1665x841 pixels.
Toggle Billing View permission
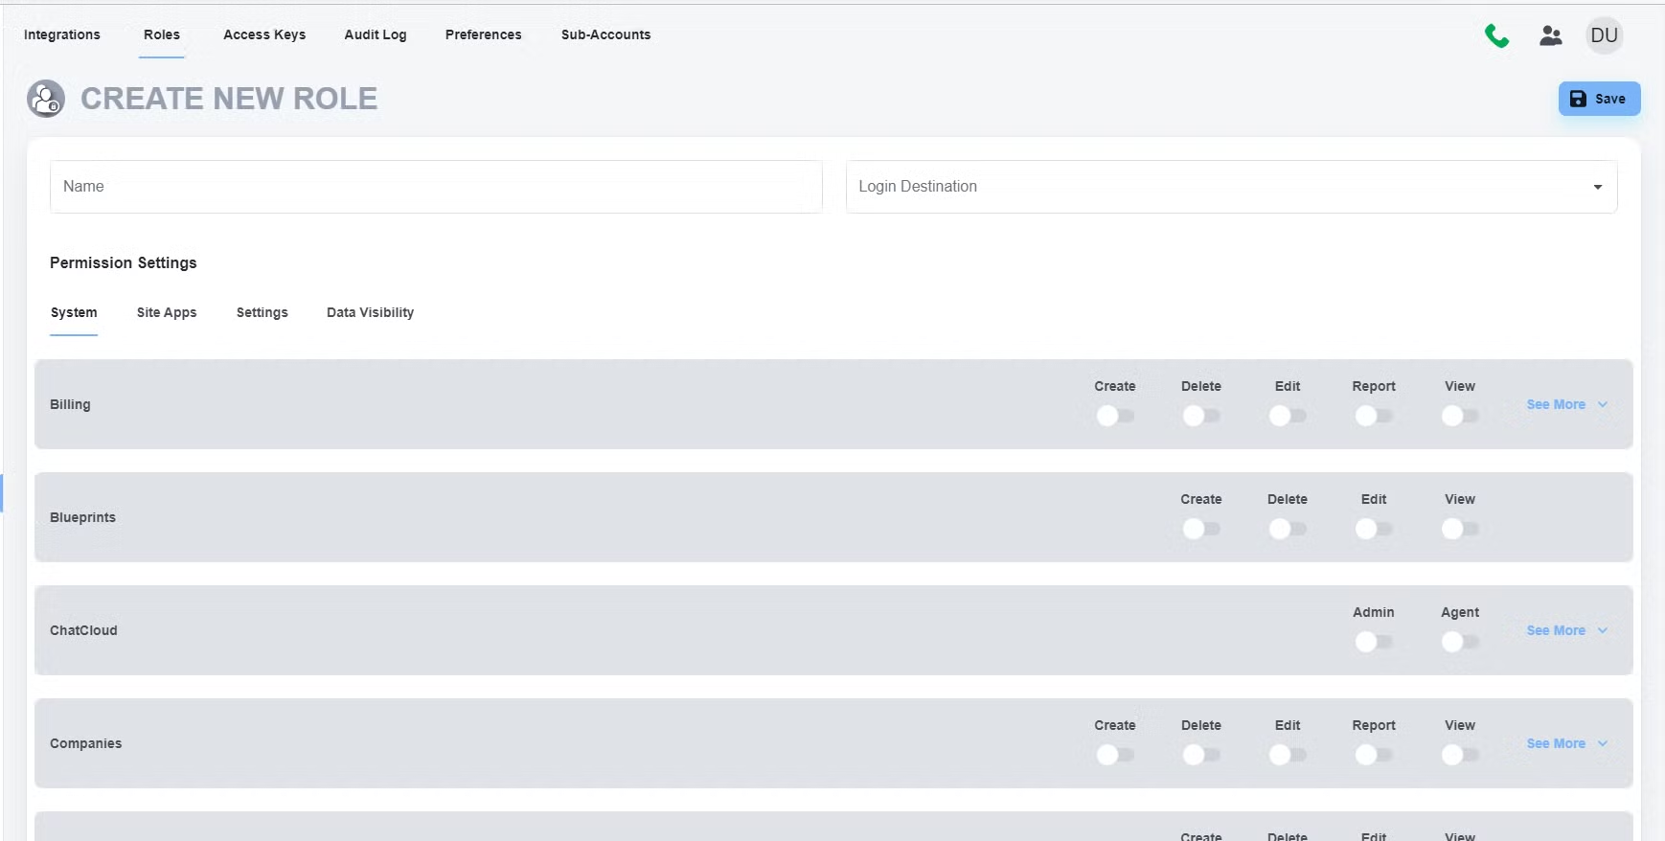(1460, 416)
